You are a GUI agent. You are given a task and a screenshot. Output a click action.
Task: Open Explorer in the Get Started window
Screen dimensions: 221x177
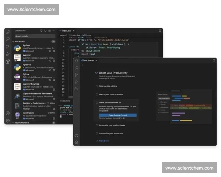click(76, 61)
